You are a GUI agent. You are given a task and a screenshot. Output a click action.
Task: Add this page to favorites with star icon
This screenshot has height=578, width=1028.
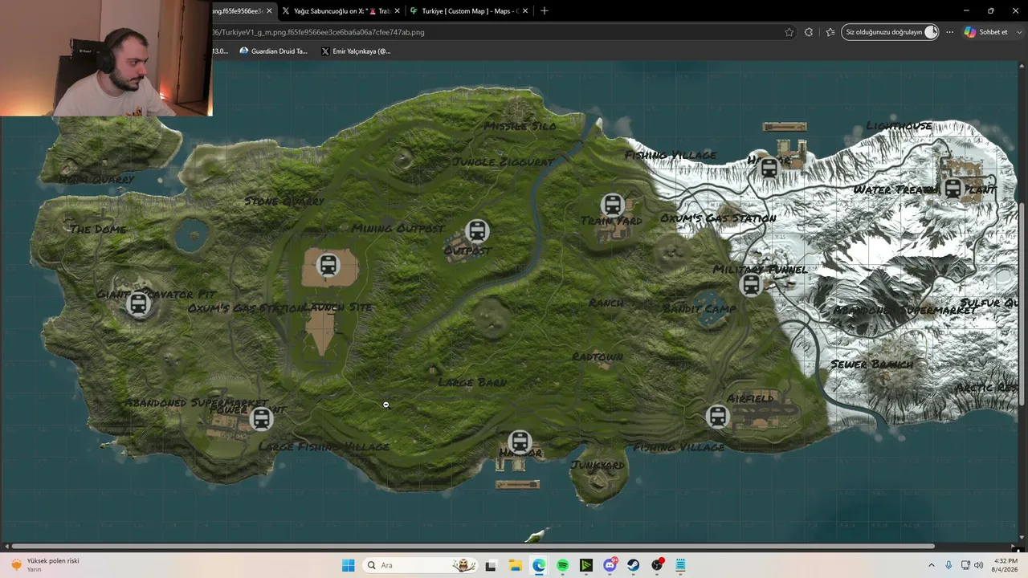(x=789, y=32)
